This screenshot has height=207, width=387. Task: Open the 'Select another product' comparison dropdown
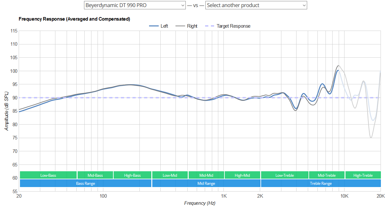256,5
